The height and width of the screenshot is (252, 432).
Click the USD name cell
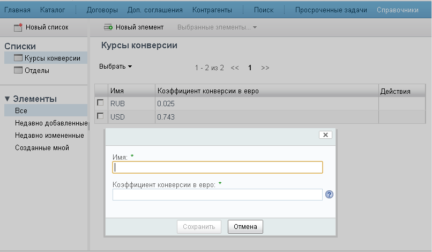click(x=131, y=117)
